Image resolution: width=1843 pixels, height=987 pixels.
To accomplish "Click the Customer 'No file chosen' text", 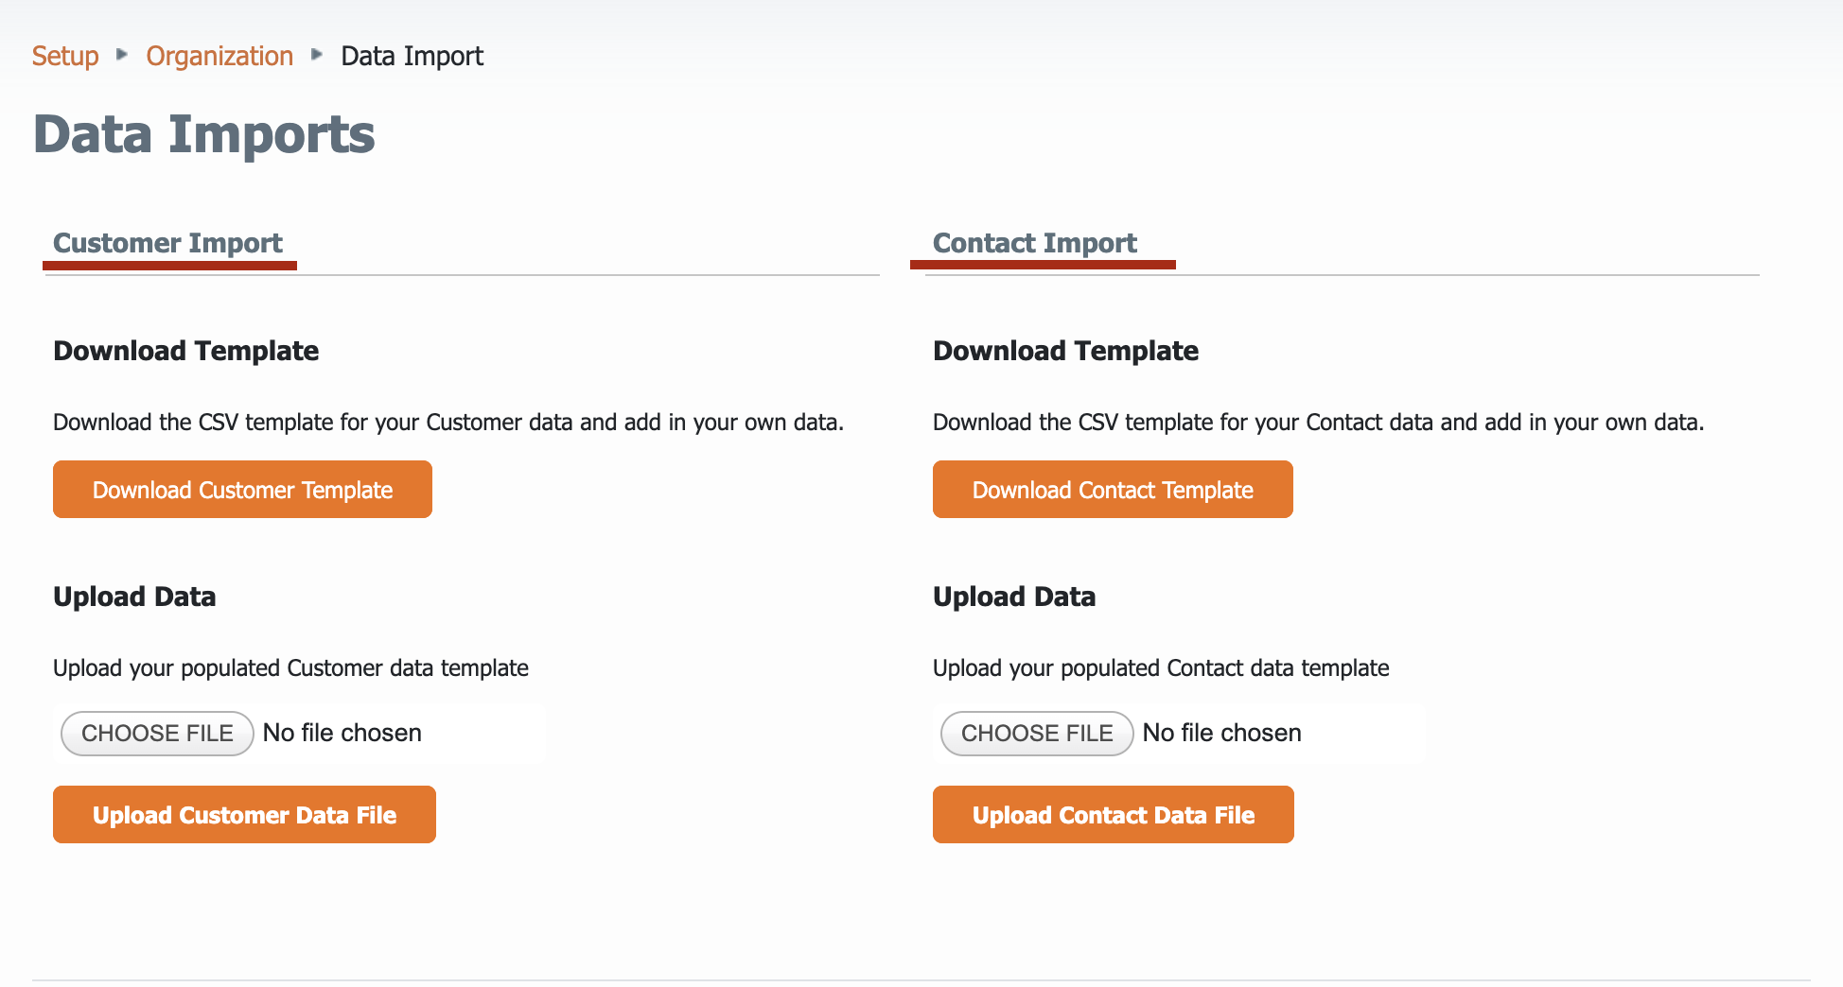I will (342, 733).
